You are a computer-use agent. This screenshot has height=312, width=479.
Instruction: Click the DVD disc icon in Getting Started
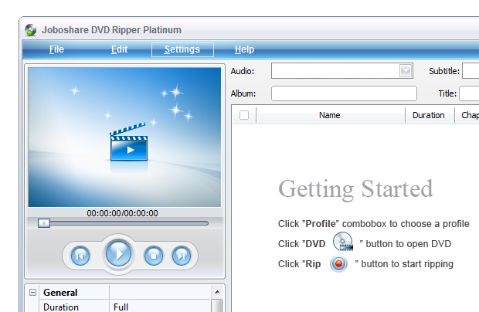click(343, 241)
